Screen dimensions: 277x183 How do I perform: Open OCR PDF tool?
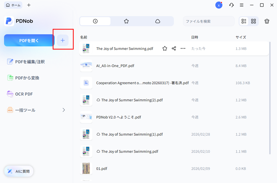pos(24,94)
